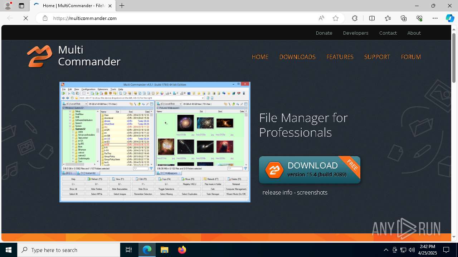Open the Donate link
Screen dimensions: 458x257
324,33
